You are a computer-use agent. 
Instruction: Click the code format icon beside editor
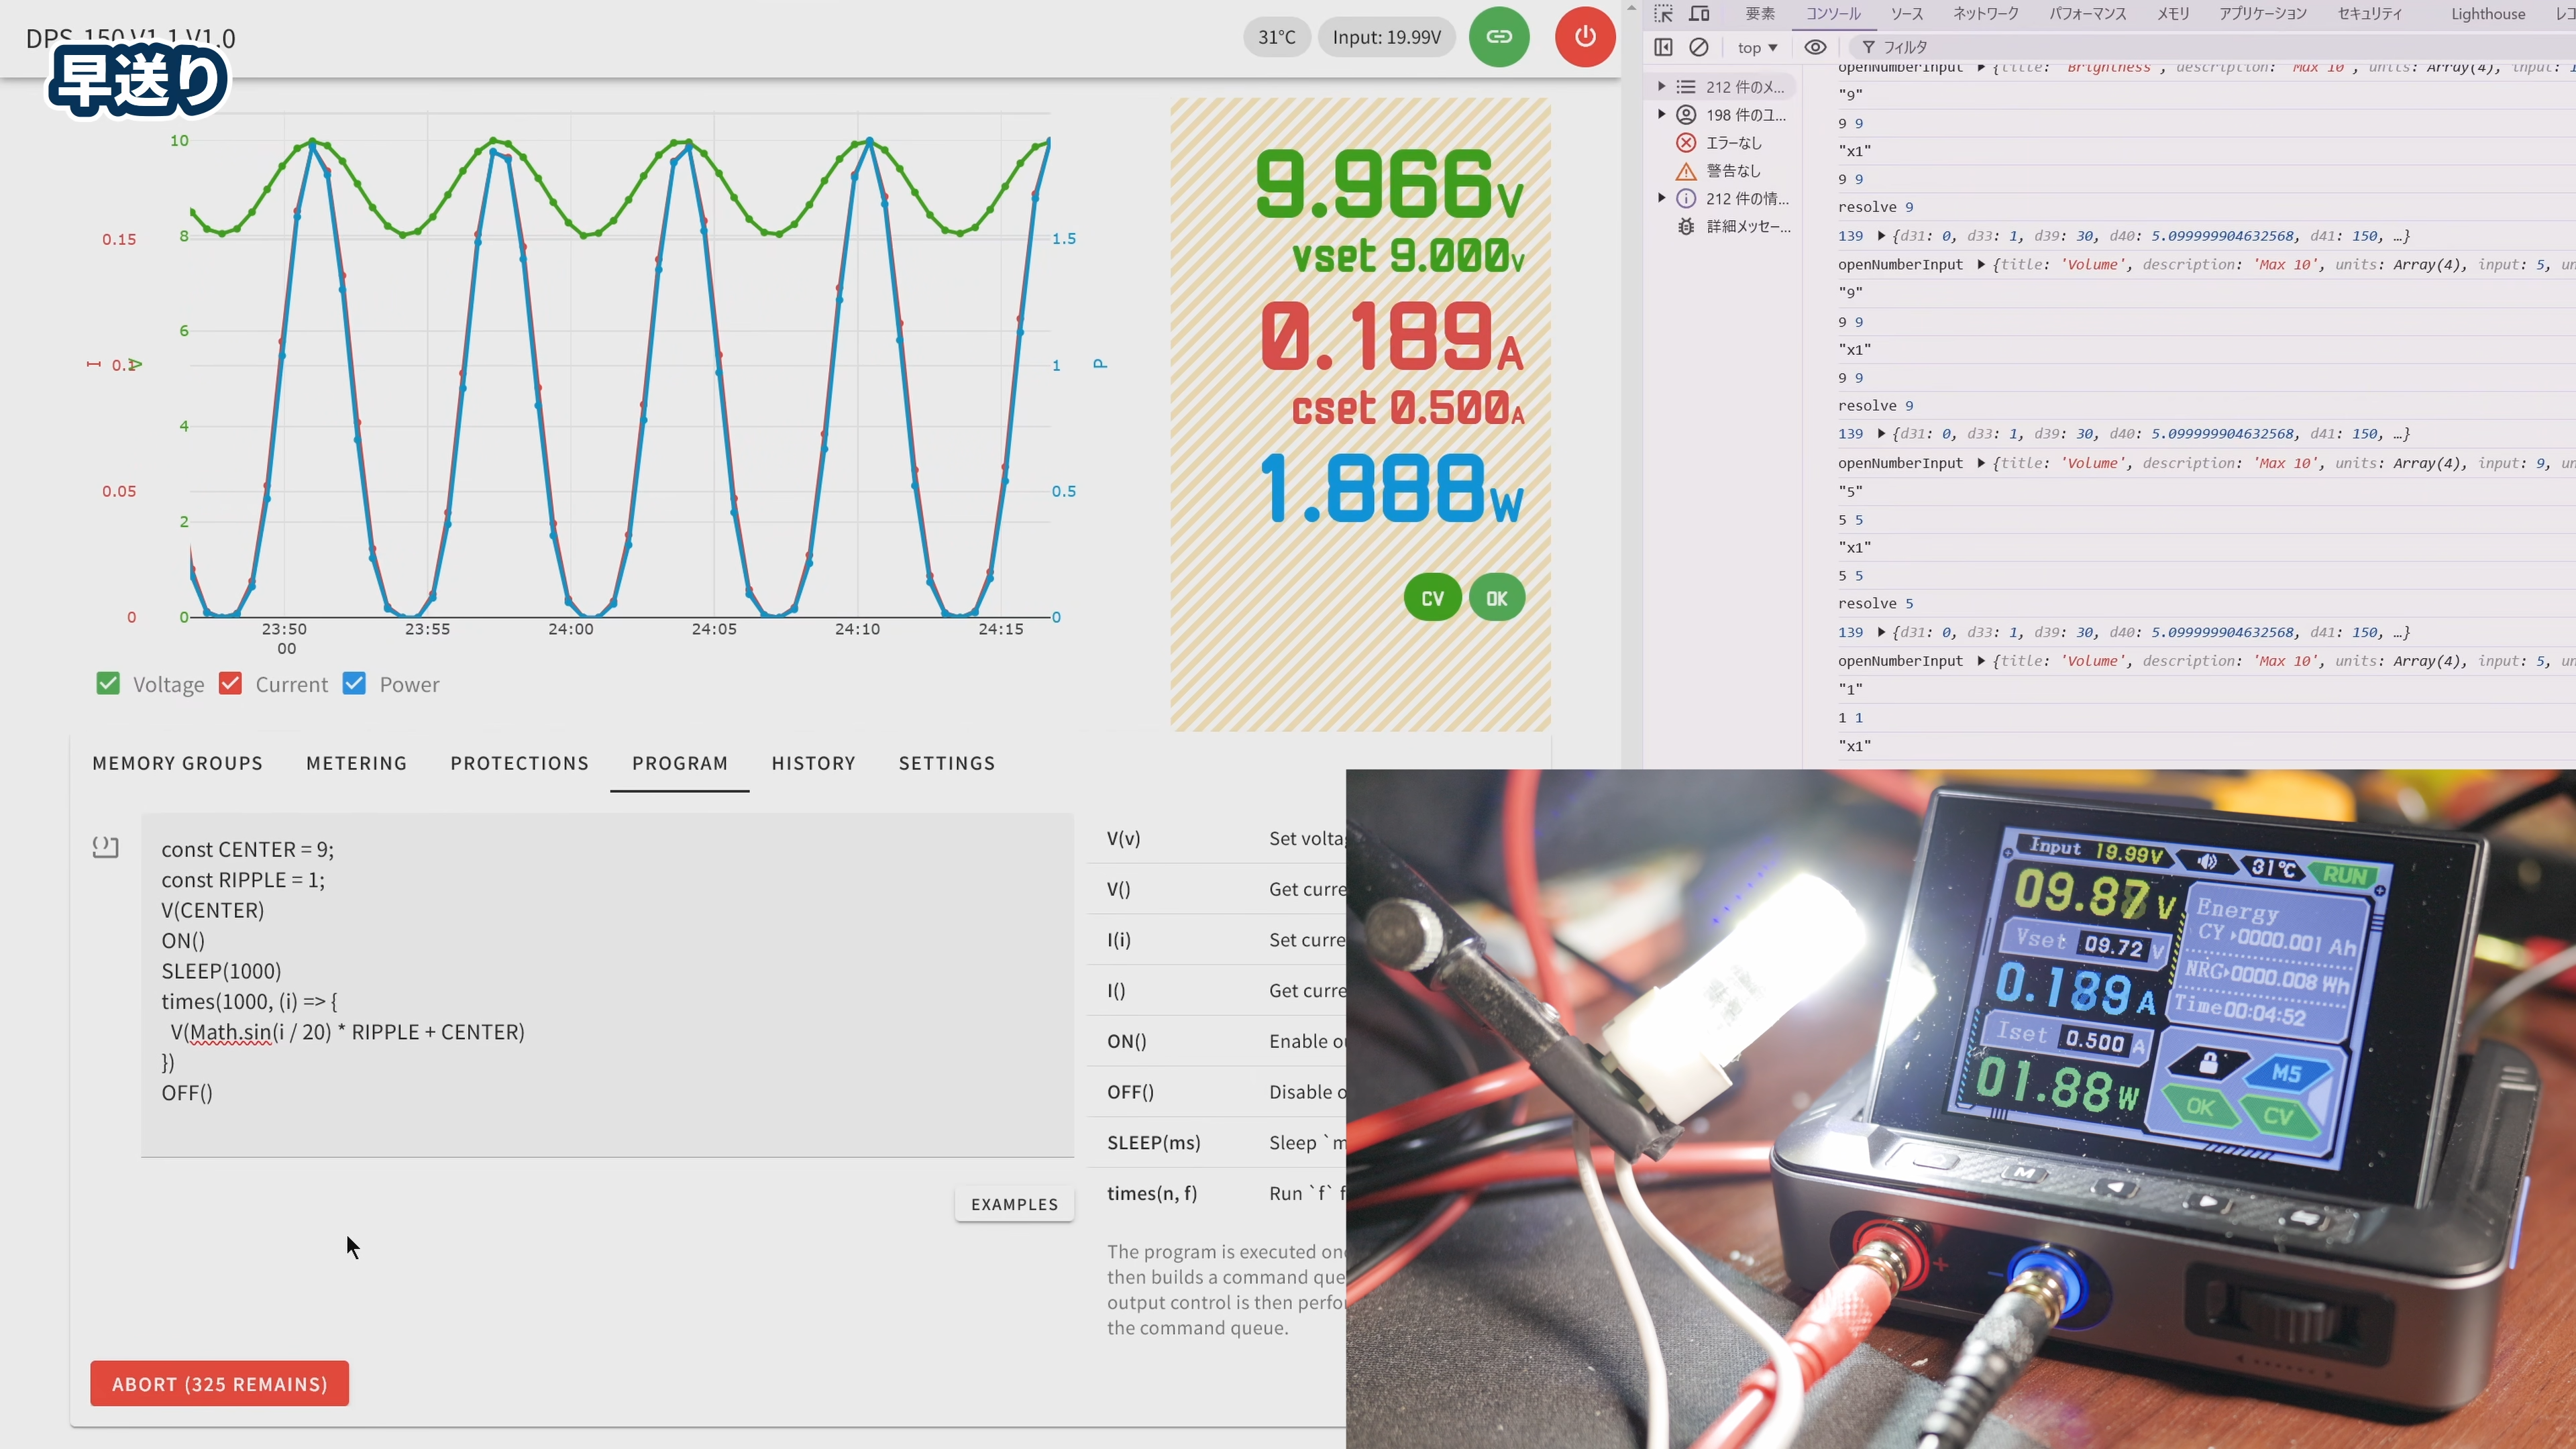(x=105, y=847)
